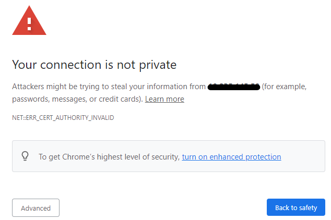Screen dimensions: 331x220
Task: Open the Learn more link
Action: pyautogui.click(x=164, y=99)
